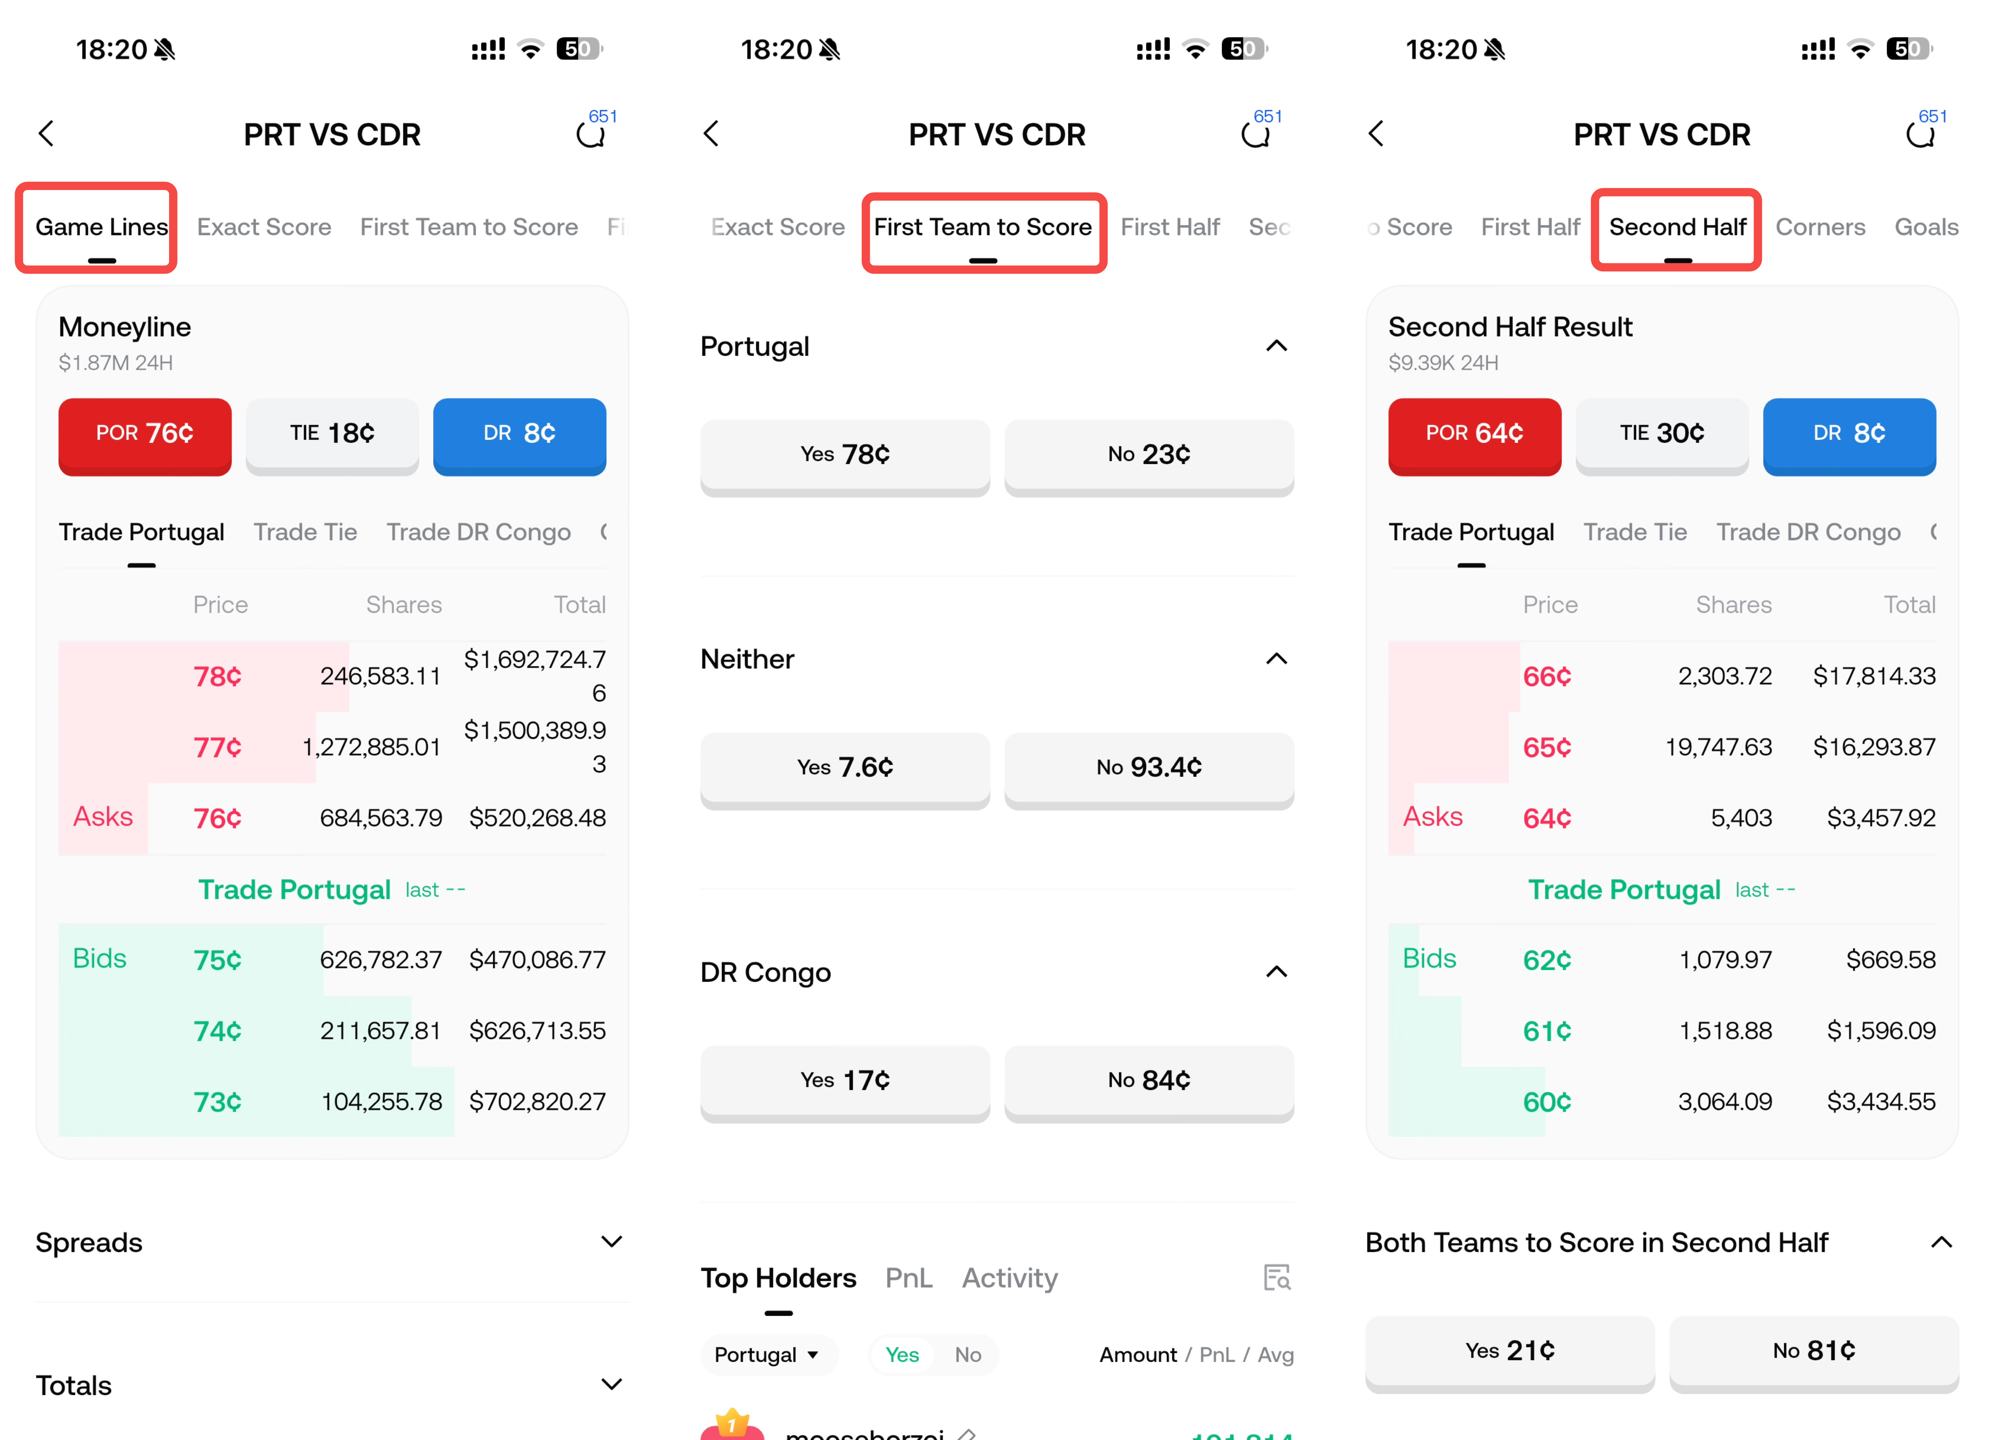Viewport: 1995px width, 1440px height.
Task: Select Trade DR Congo in Moneyline order book
Action: click(x=478, y=532)
